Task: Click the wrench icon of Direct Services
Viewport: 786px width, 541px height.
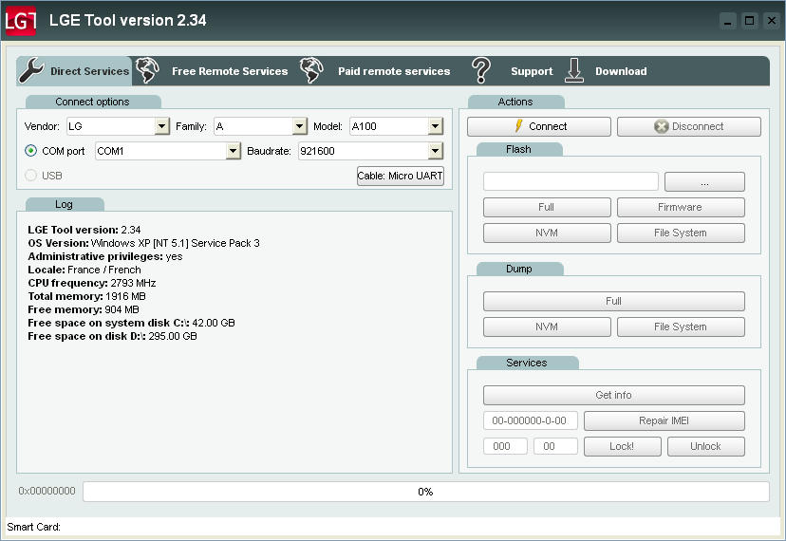Action: [31, 70]
